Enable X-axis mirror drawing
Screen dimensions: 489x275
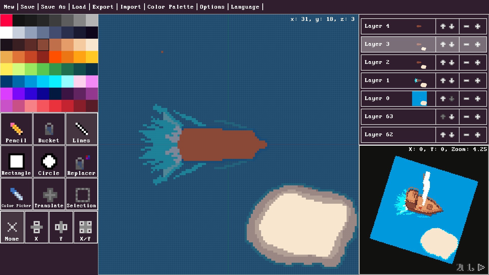pos(36,227)
